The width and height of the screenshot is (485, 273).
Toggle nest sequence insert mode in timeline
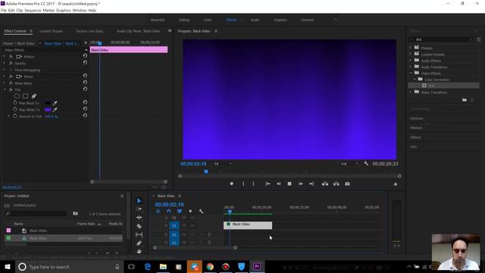[x=158, y=211]
